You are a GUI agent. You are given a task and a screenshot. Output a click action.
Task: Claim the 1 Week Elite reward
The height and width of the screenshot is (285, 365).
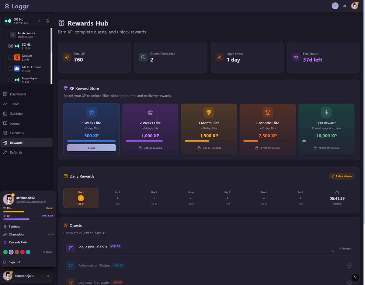tap(92, 148)
